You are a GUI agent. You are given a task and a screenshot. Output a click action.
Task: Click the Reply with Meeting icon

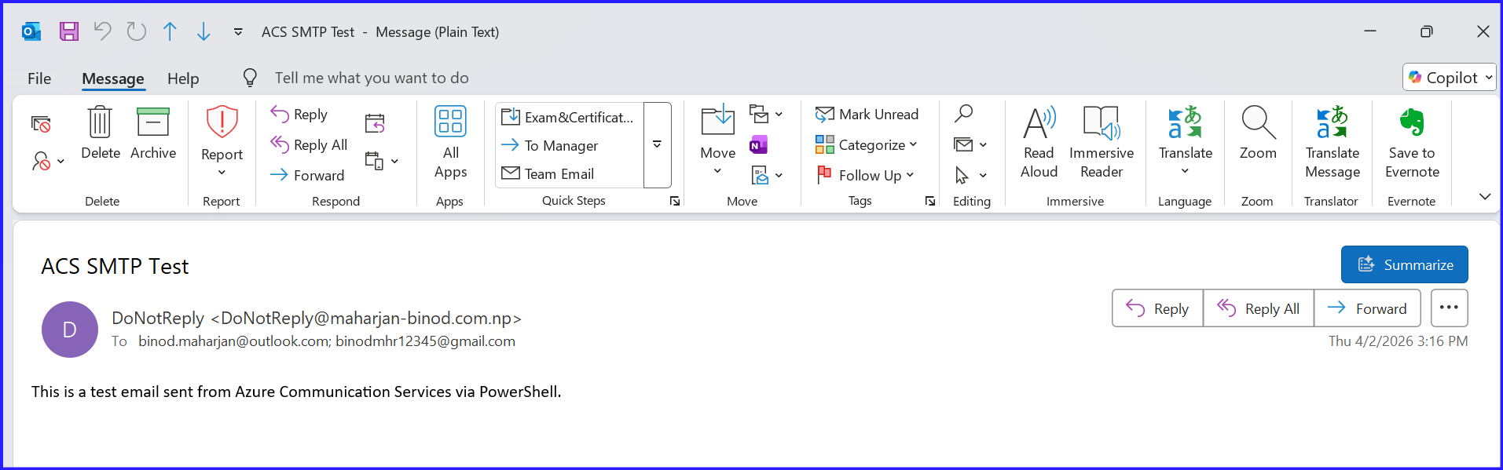tap(376, 123)
